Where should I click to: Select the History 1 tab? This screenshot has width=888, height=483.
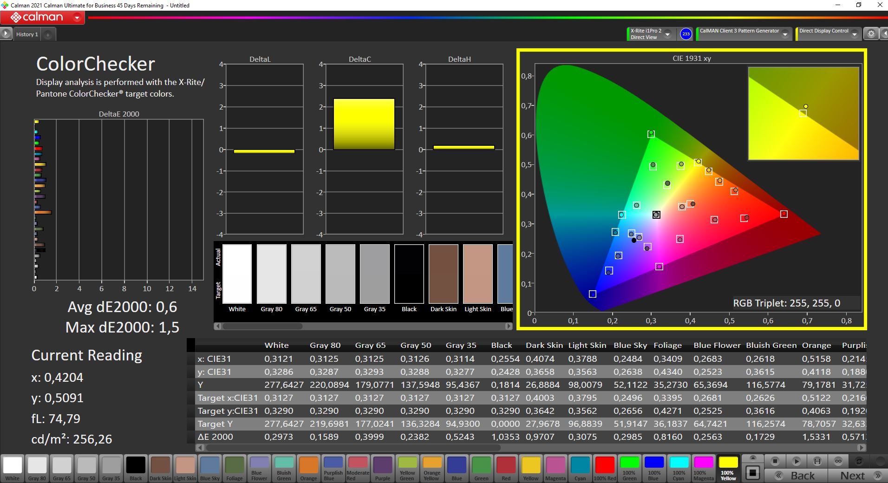(27, 34)
